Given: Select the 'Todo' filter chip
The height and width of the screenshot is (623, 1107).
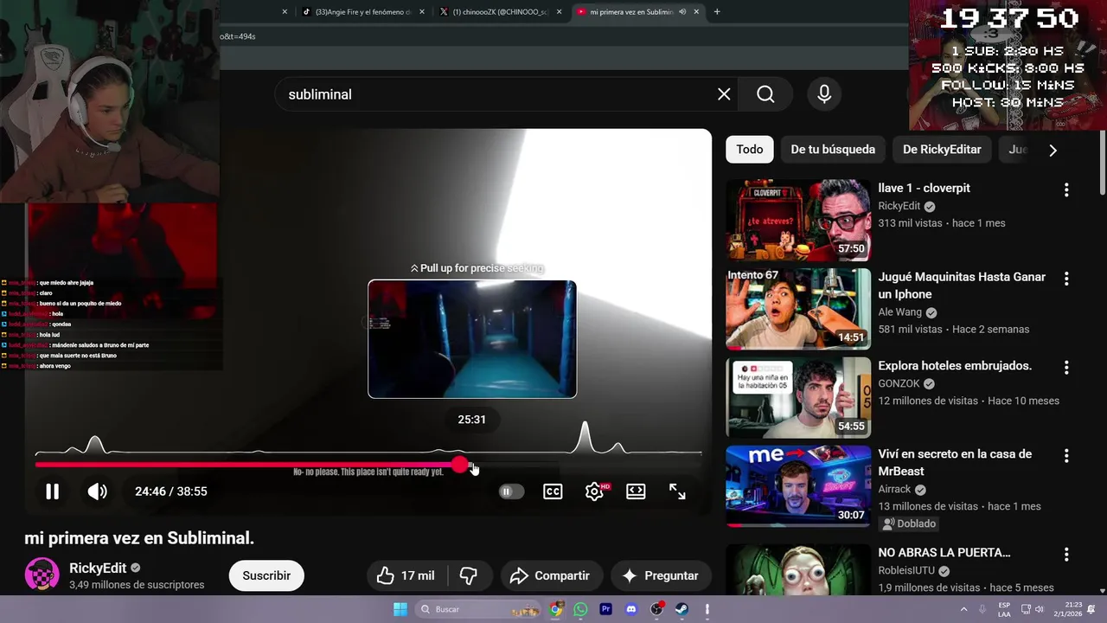Looking at the screenshot, I should (x=750, y=150).
